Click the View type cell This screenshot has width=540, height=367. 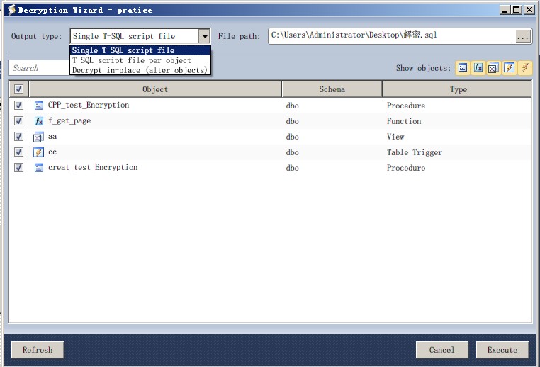pyautogui.click(x=395, y=137)
